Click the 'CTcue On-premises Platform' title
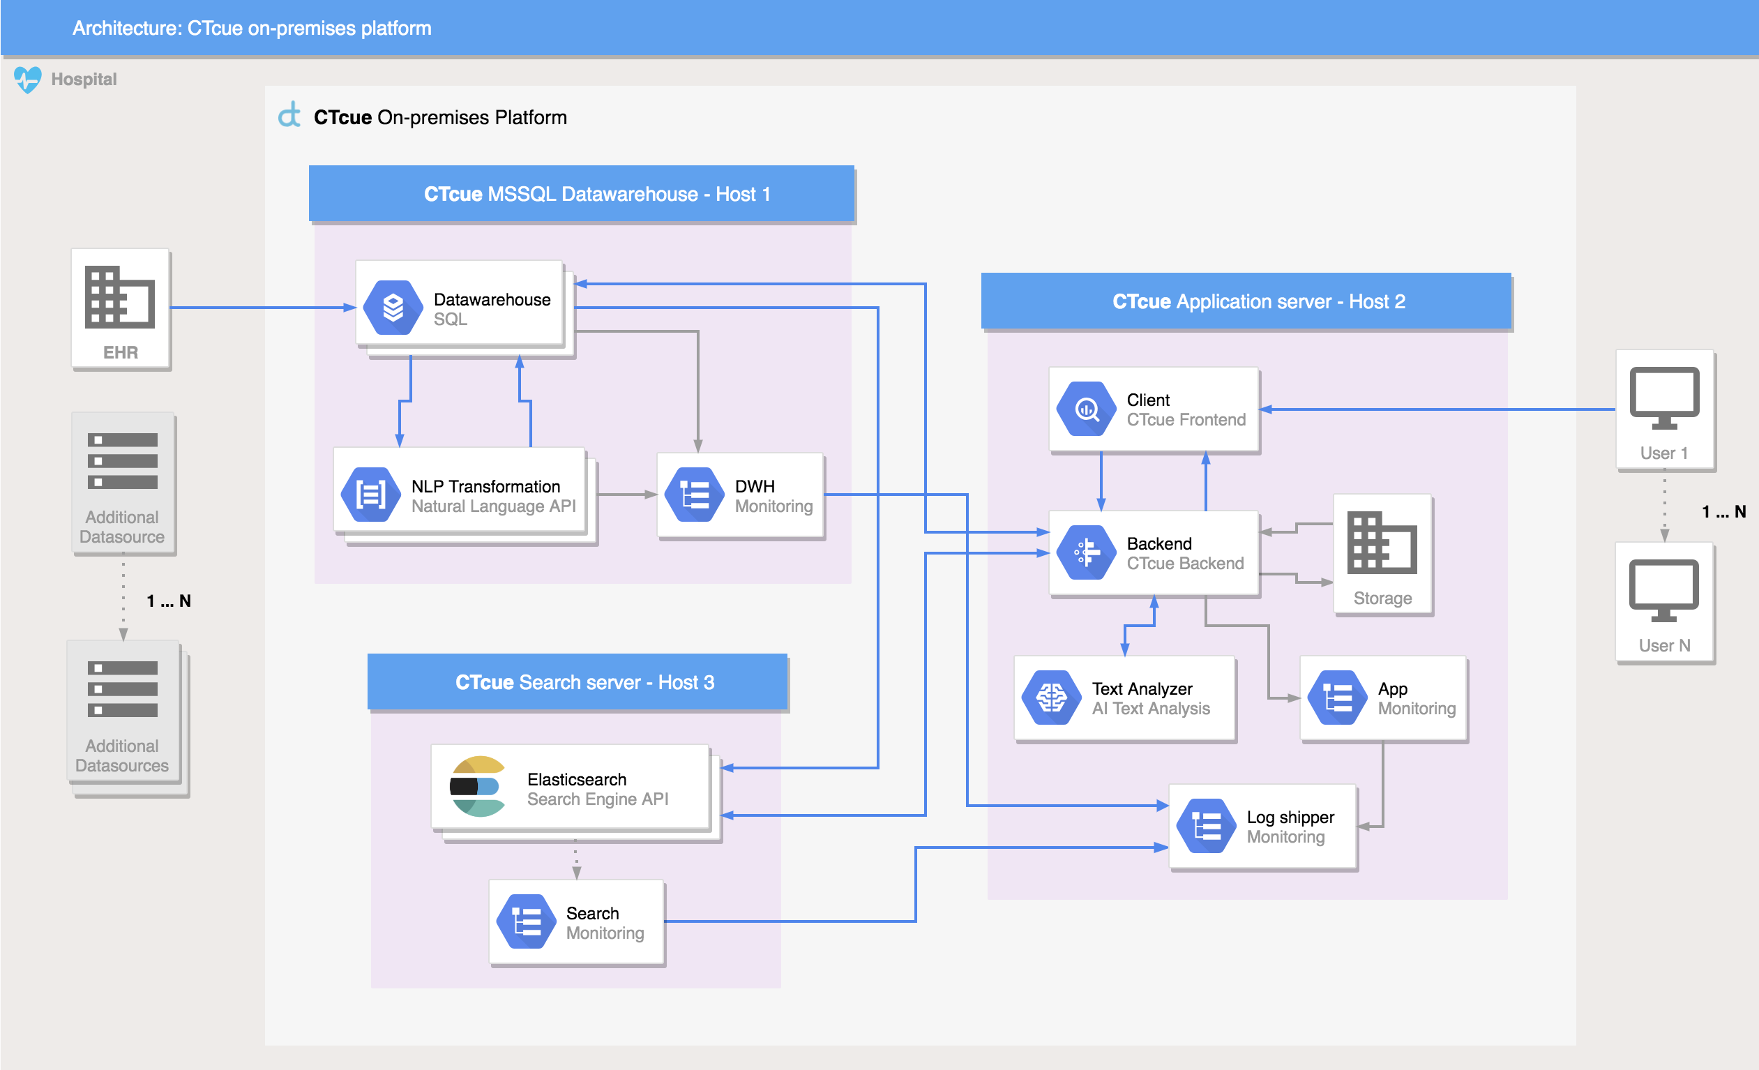Screen dimensions: 1759x1070 (441, 117)
